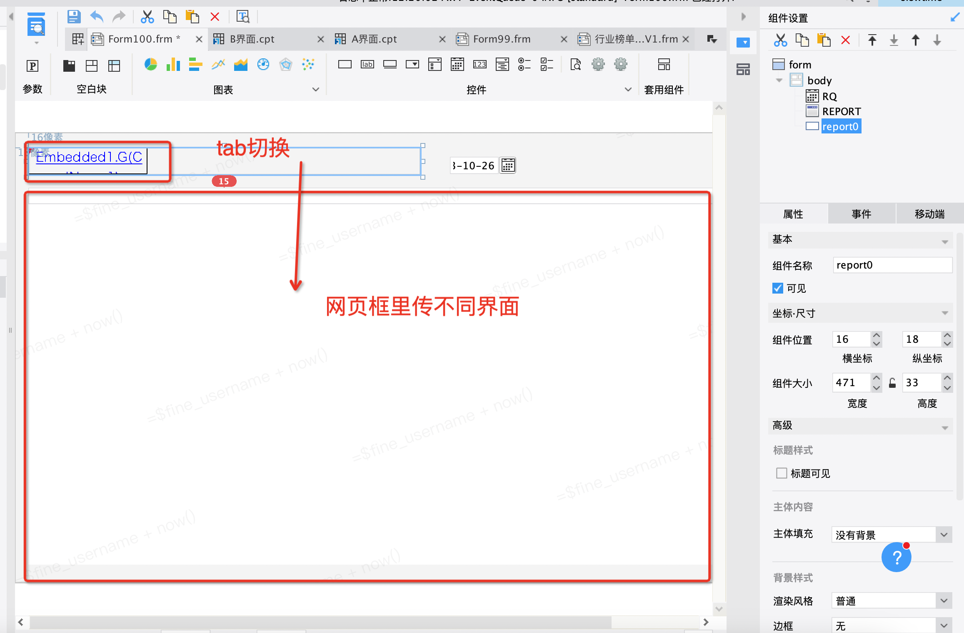Viewport: 964px width, 633px height.
Task: Save the form with the floppy disk icon
Action: click(74, 17)
